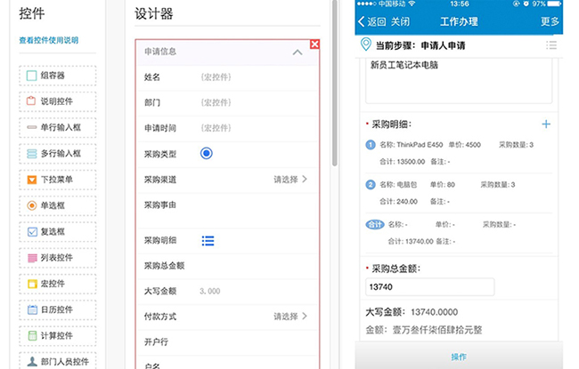
Task: Click the 部门 field row in designer
Action: click(227, 103)
